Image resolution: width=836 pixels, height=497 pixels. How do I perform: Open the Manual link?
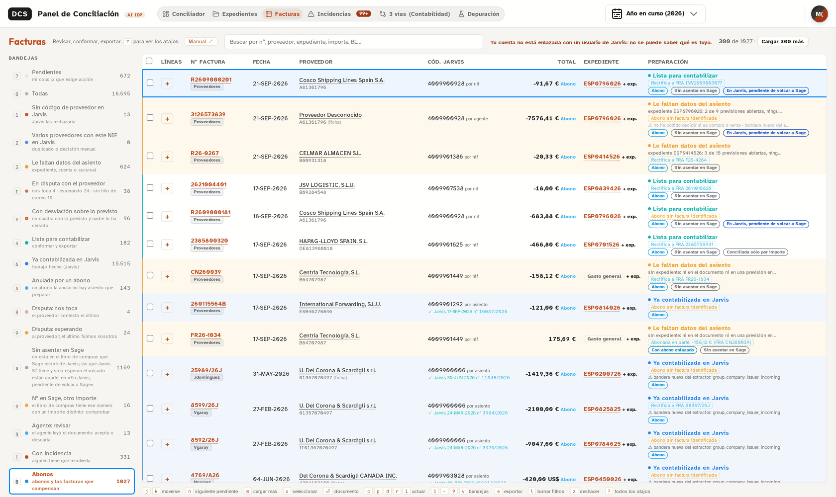point(201,42)
